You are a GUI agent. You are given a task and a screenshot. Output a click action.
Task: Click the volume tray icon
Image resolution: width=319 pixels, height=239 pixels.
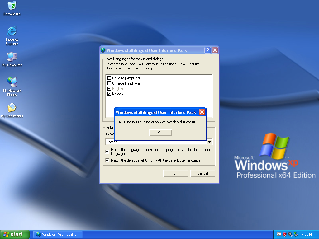click(290, 234)
